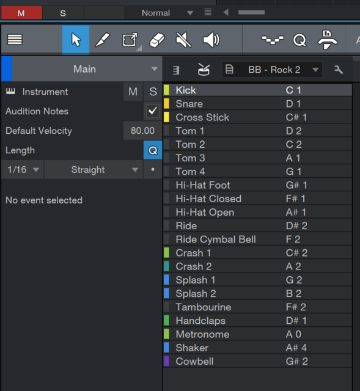Select the Crash 1 row
This screenshot has height=391, width=360.
coord(257,253)
